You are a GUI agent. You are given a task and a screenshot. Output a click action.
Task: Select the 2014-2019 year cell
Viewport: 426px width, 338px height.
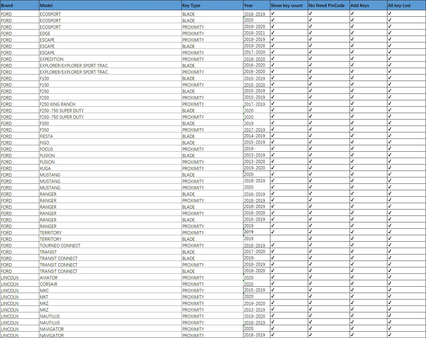257,136
